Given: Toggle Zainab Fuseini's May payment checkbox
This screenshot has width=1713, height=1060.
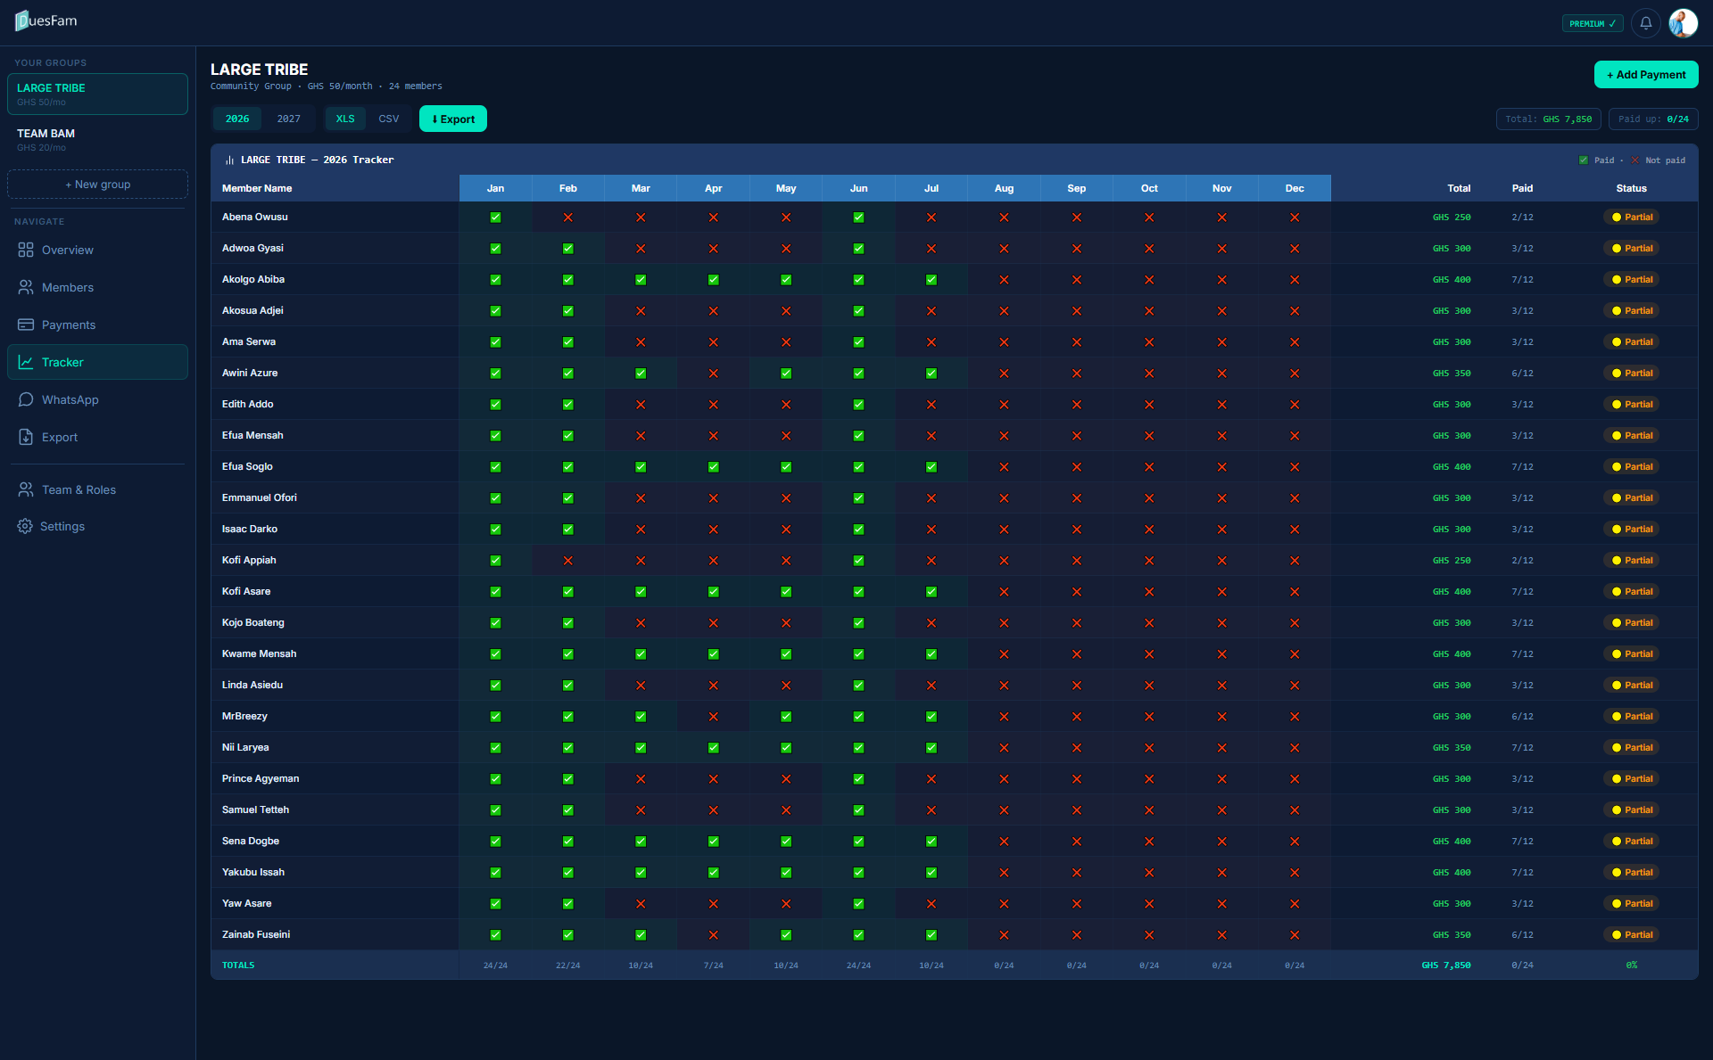Looking at the screenshot, I should (786, 935).
